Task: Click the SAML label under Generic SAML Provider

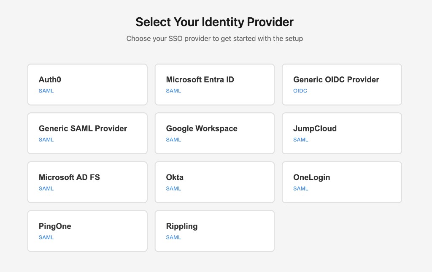Action: pyautogui.click(x=46, y=139)
